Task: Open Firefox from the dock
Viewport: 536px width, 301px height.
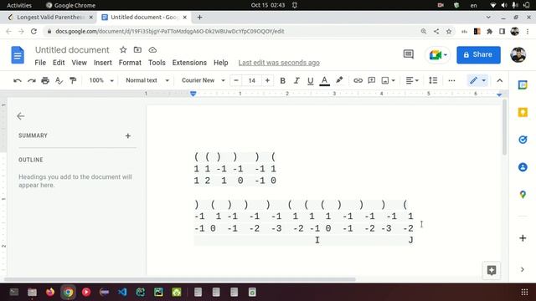Action: coord(50,292)
